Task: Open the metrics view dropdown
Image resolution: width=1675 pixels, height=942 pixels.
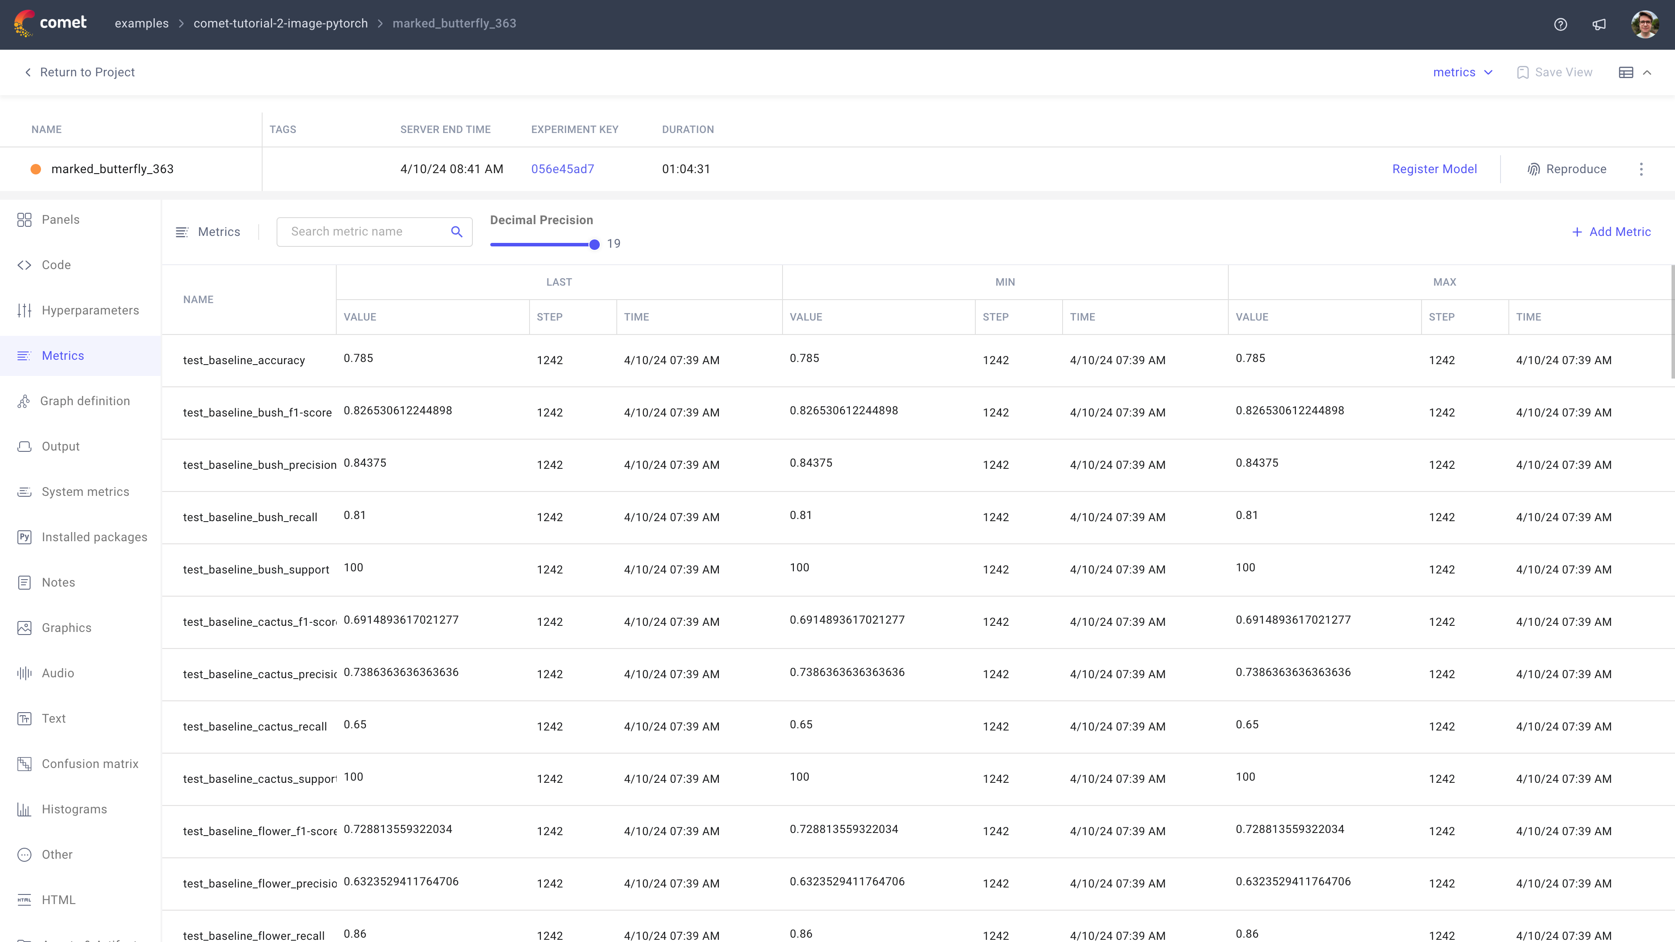Action: 1463,72
